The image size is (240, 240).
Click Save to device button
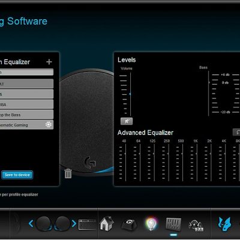17,175
